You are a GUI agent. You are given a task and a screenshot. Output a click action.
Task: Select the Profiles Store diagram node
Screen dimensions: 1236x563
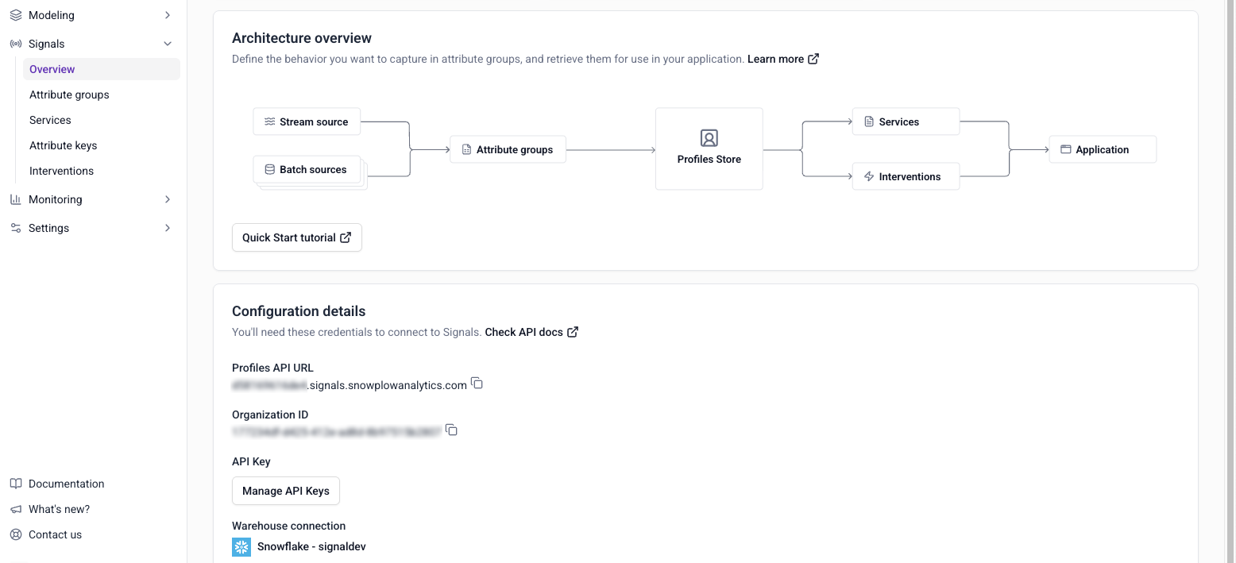point(709,148)
